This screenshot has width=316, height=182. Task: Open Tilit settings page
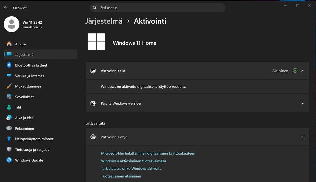pos(40,107)
